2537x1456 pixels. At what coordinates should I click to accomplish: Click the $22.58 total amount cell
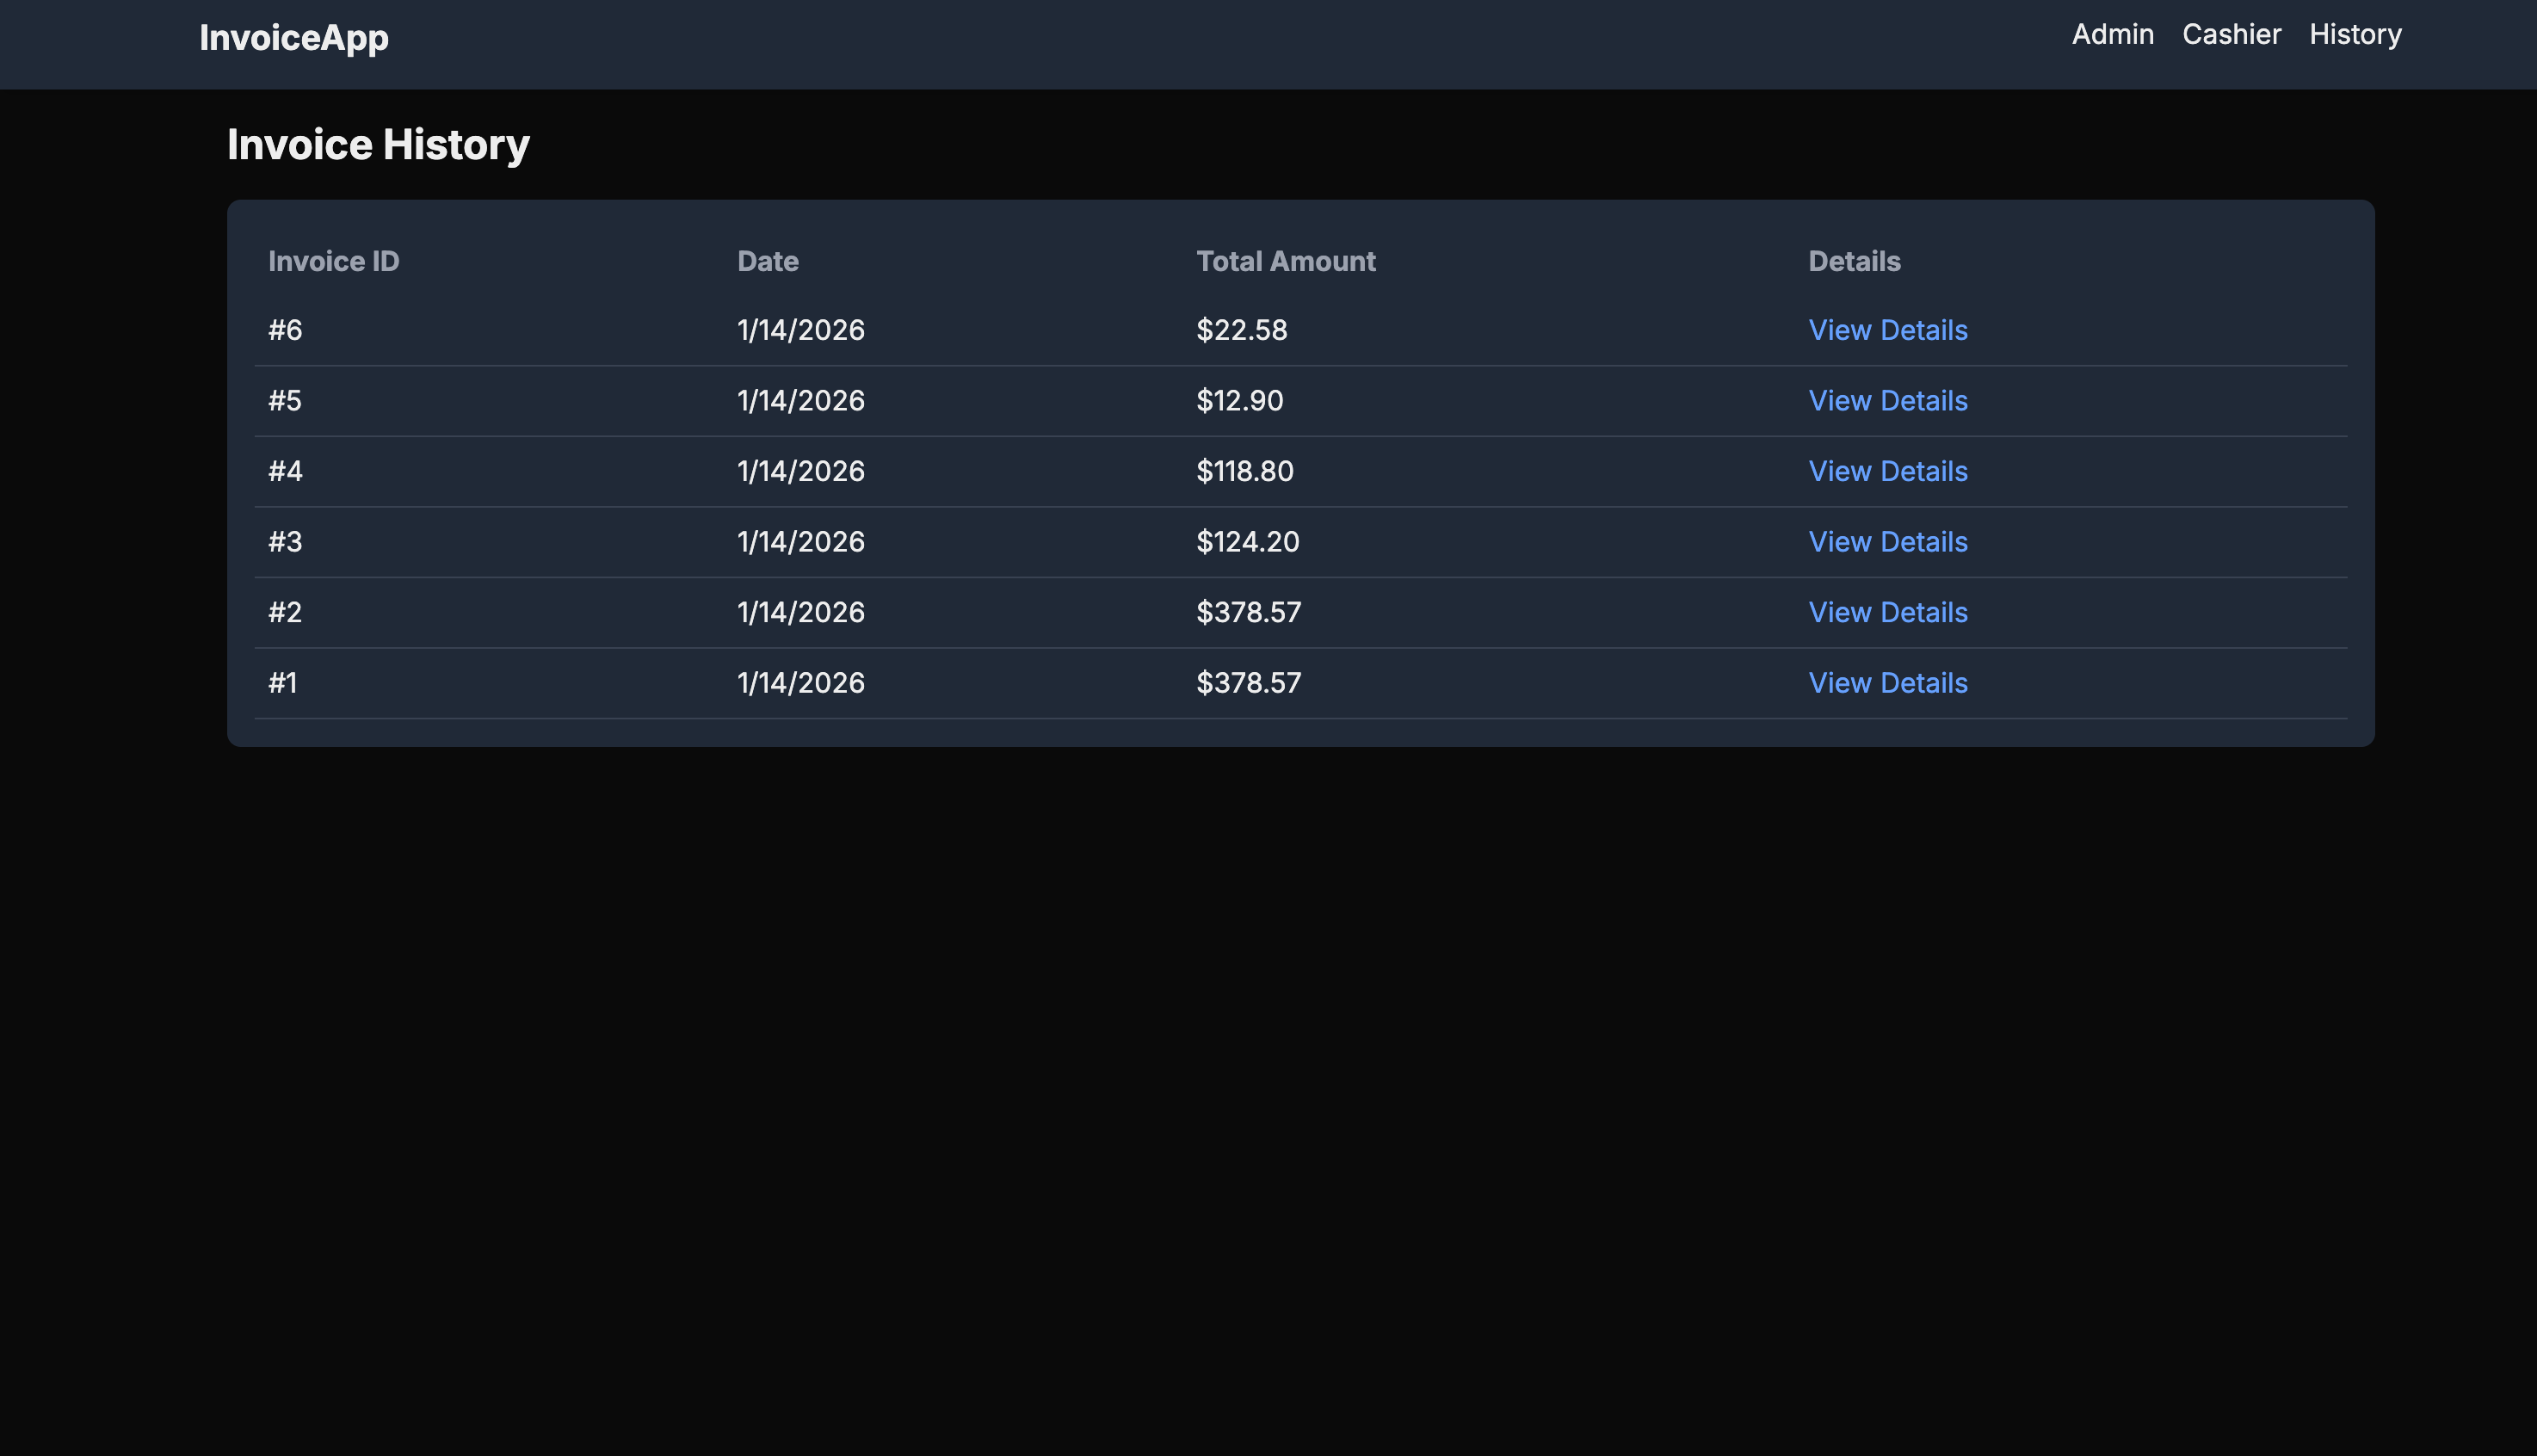[x=1241, y=330]
